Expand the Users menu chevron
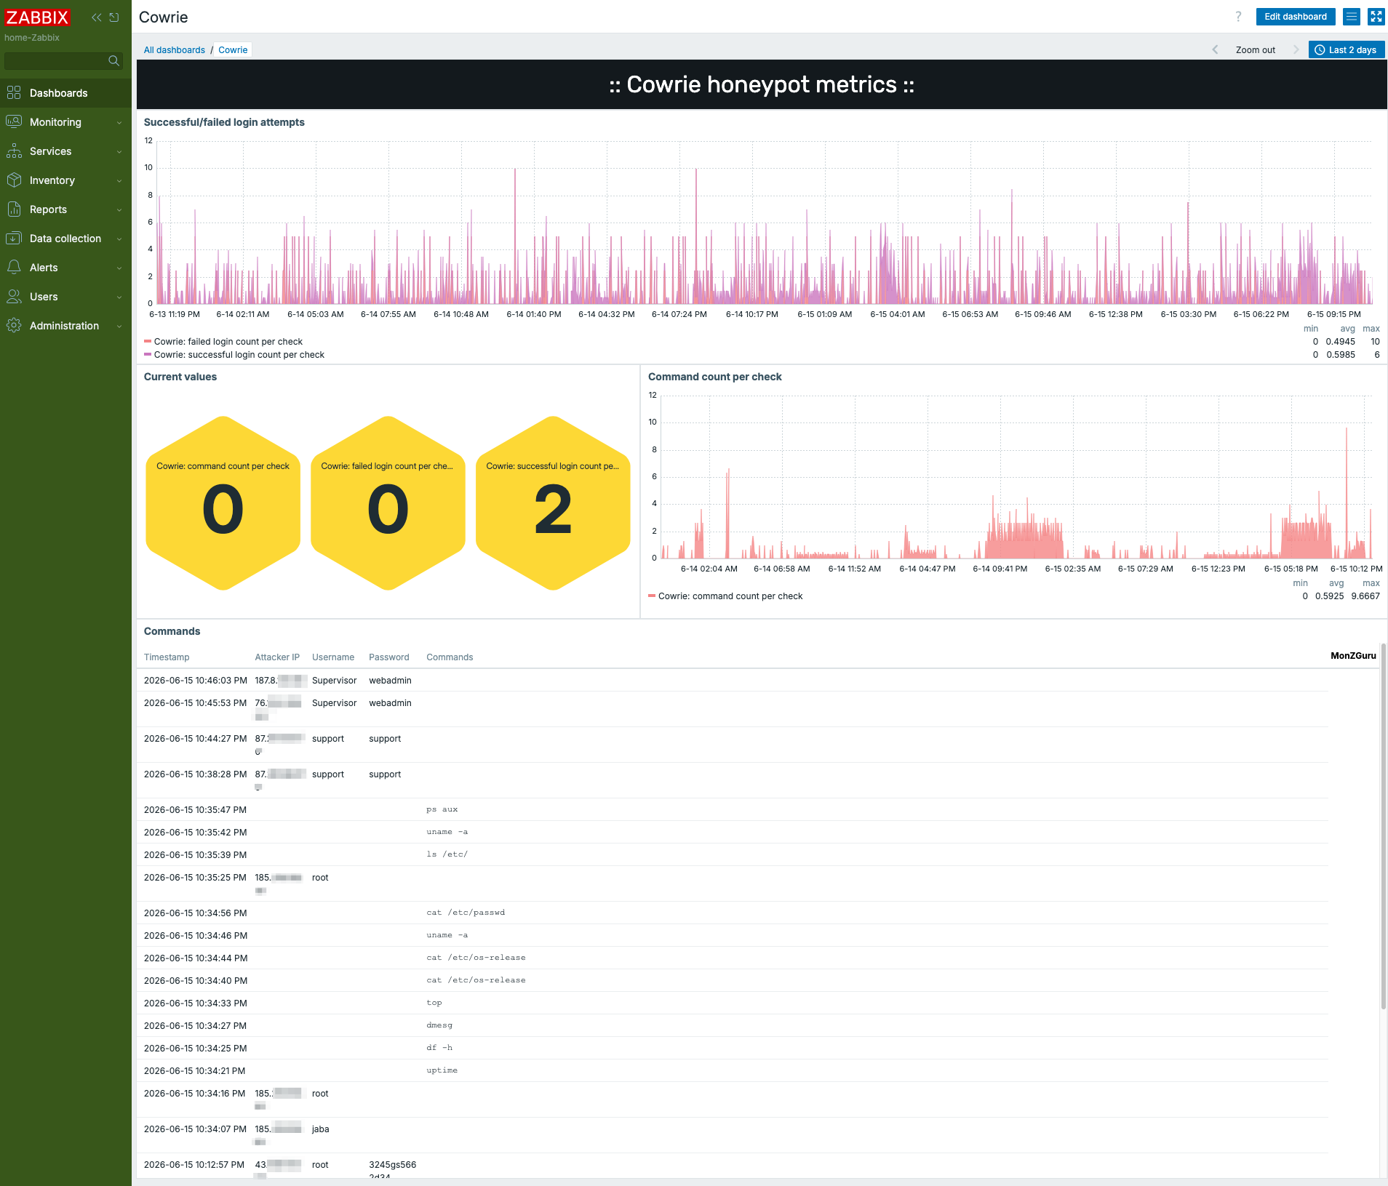The width and height of the screenshot is (1388, 1186). point(119,297)
